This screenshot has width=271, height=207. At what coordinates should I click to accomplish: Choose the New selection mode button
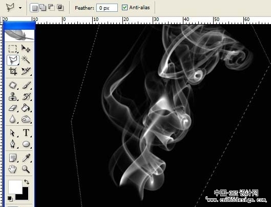click(x=34, y=8)
